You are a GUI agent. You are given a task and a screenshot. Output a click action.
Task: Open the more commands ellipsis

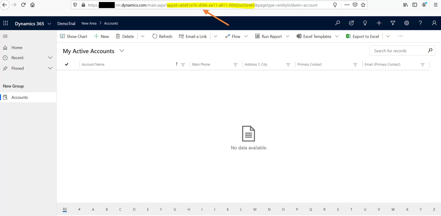400,36
